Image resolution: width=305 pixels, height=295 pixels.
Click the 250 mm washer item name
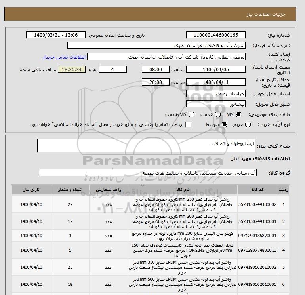tap(183, 204)
